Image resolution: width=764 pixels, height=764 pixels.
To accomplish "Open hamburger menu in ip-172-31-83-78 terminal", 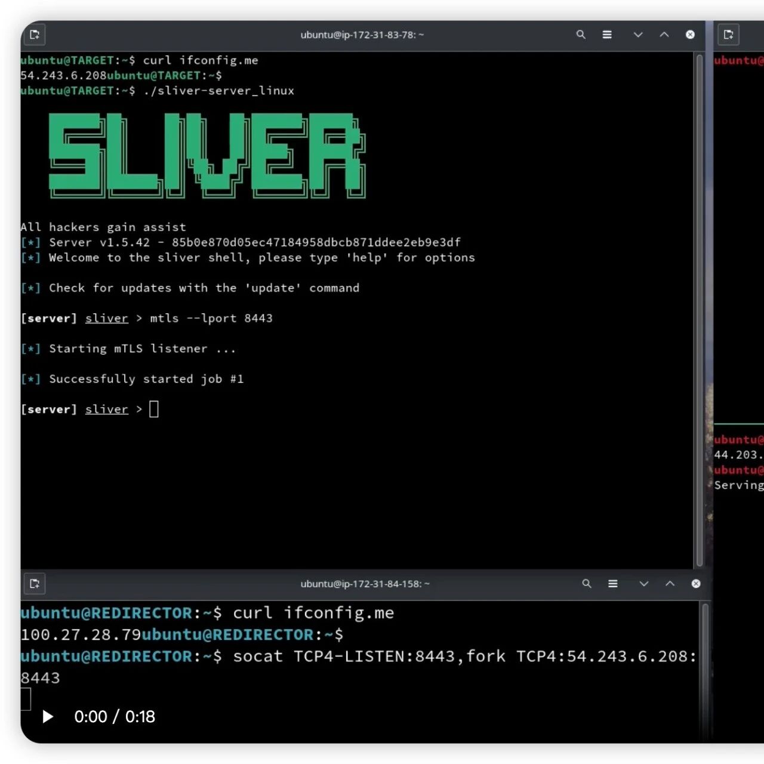I will 607,35.
